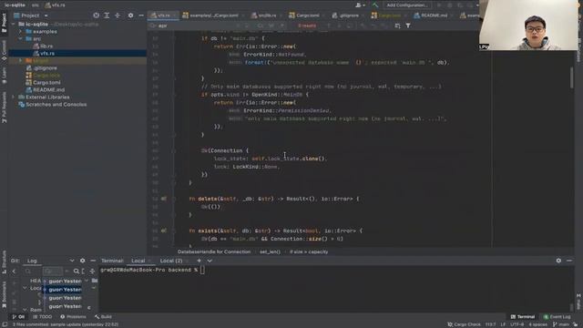The image size is (583, 328).
Task: Click Collapse All in Project toolbar
Action: point(118,15)
